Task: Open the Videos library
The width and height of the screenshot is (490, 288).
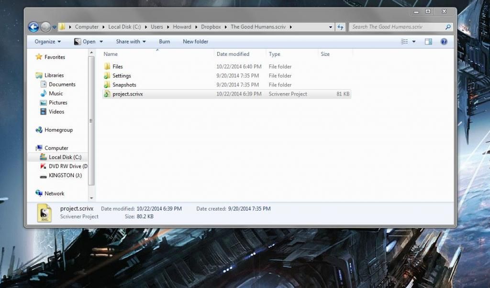Action: [56, 111]
